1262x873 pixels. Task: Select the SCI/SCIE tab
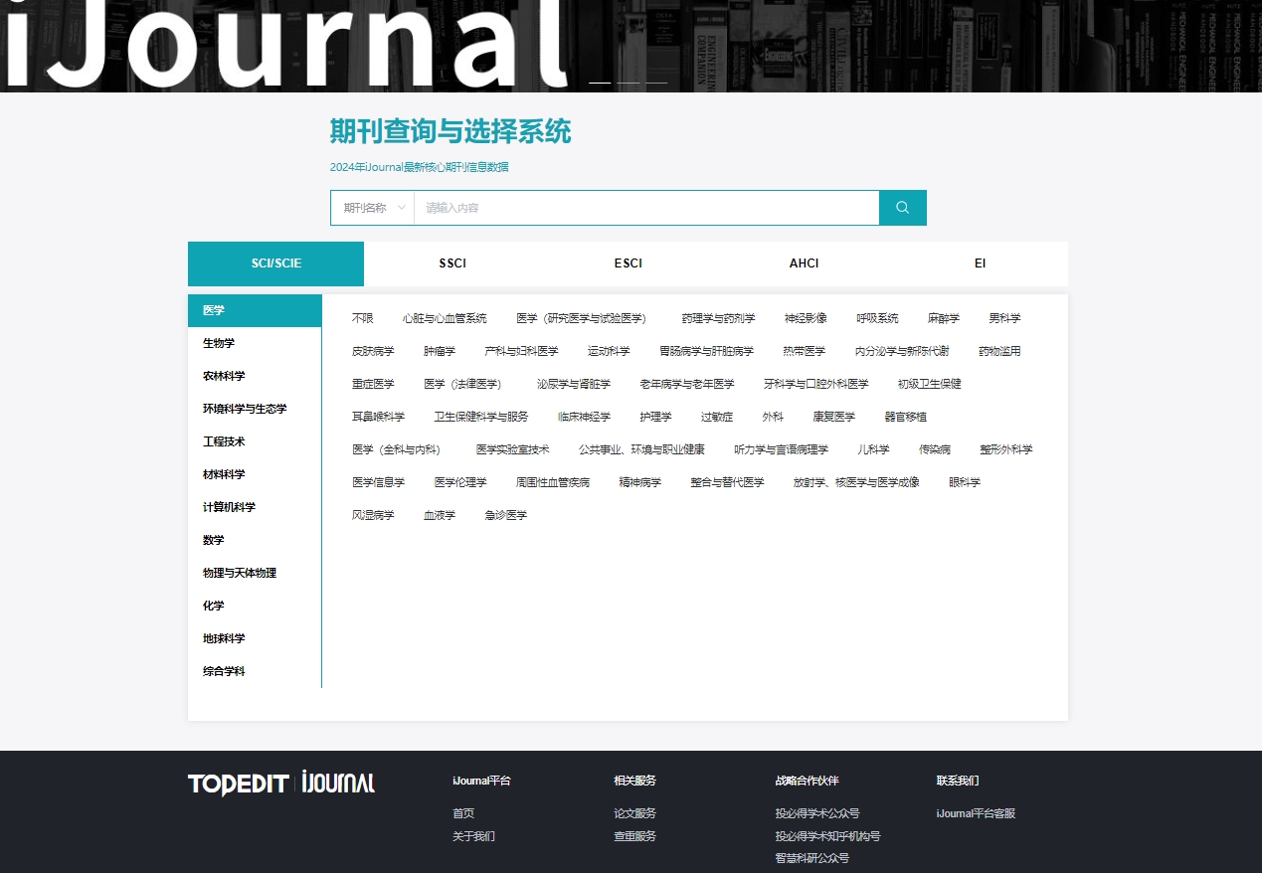point(276,263)
